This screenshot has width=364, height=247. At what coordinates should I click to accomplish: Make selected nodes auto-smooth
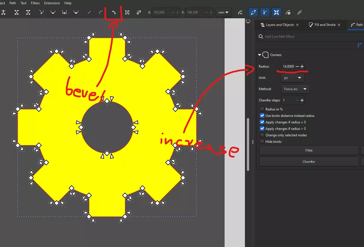click(76, 12)
